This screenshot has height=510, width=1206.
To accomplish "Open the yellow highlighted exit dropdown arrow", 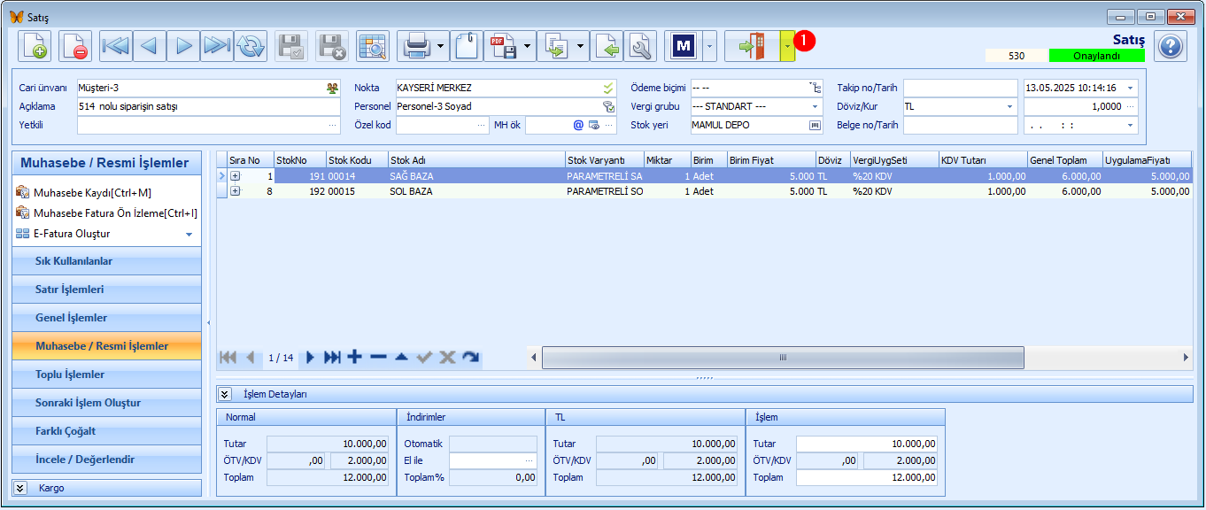I will (787, 46).
